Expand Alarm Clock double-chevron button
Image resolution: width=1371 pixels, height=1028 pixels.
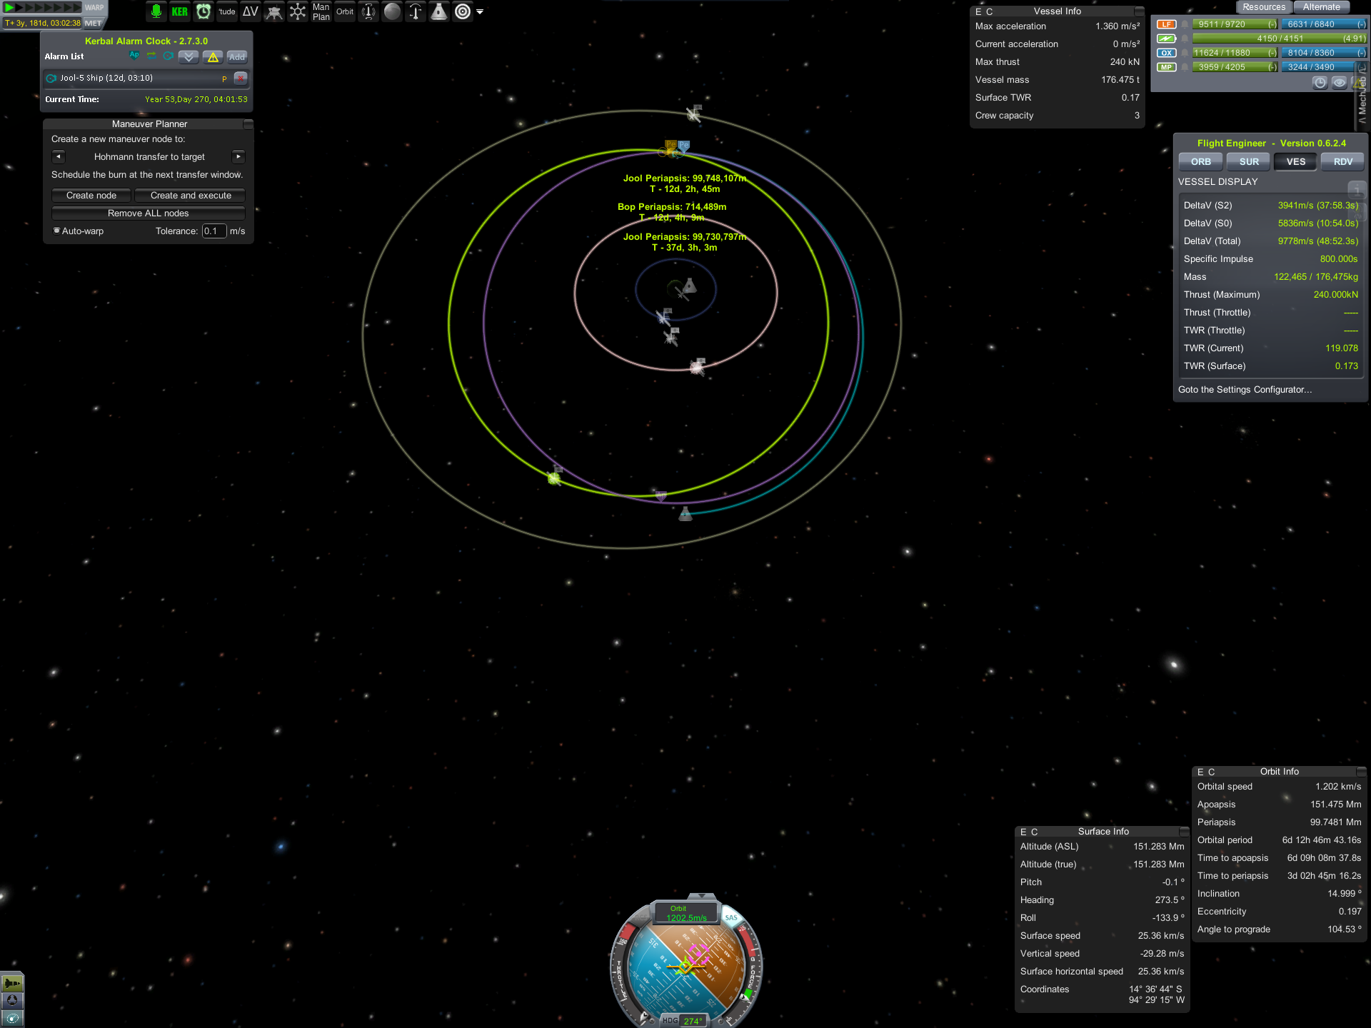(189, 56)
